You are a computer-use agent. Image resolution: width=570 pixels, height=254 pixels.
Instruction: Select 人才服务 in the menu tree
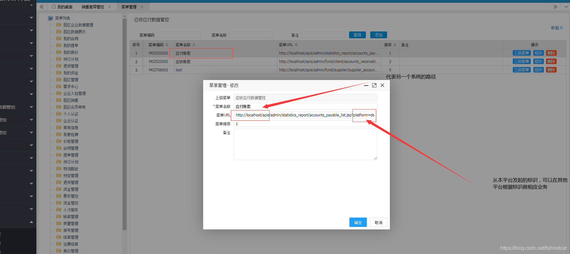tap(71, 210)
